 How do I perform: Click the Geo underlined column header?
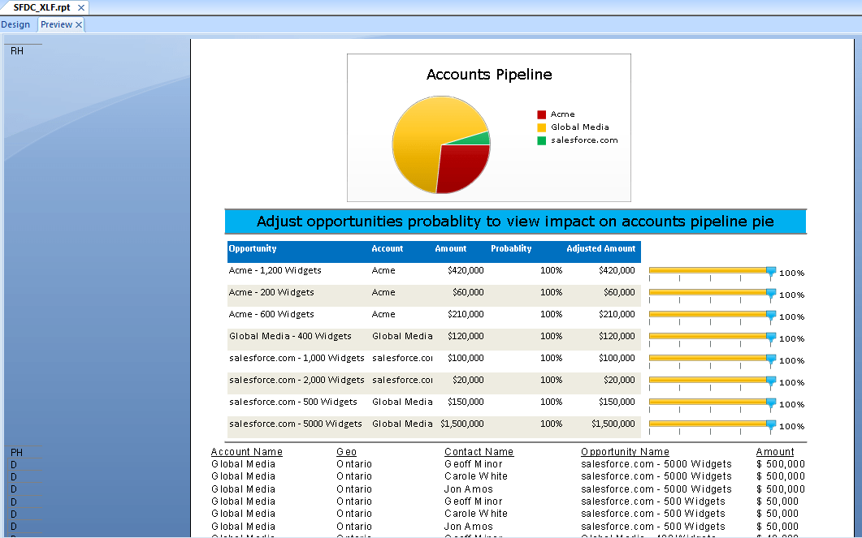click(346, 452)
